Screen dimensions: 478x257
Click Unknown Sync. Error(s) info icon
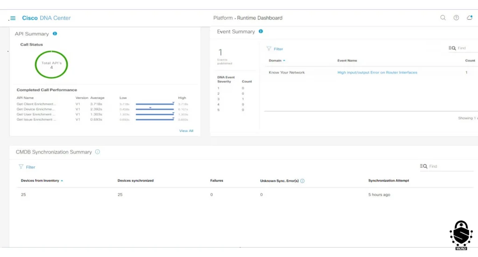pyautogui.click(x=302, y=181)
